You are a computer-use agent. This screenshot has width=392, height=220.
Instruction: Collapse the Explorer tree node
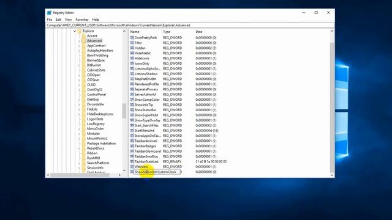point(75,31)
